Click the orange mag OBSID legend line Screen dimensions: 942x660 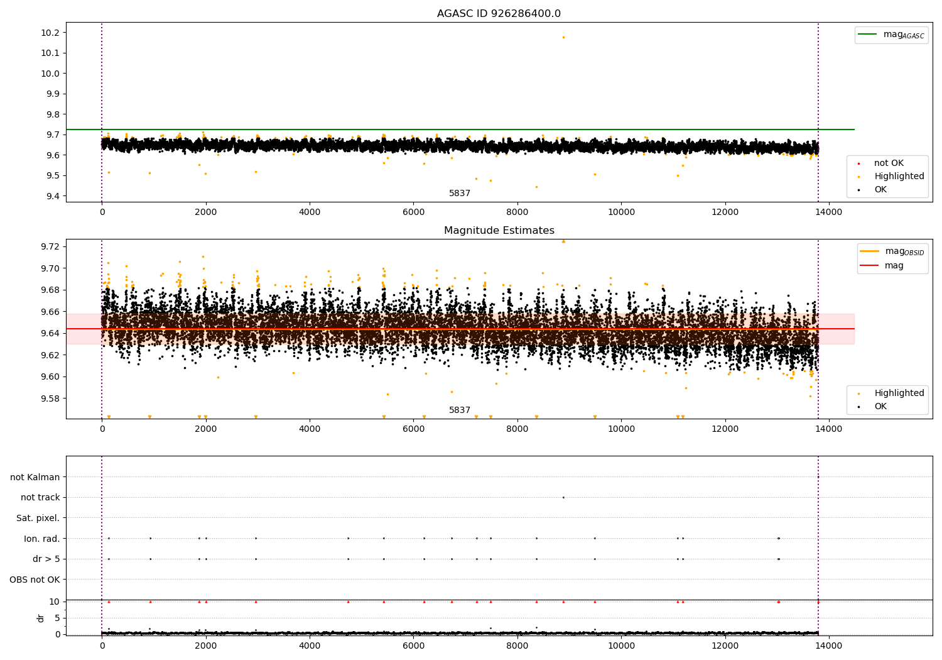pos(870,251)
